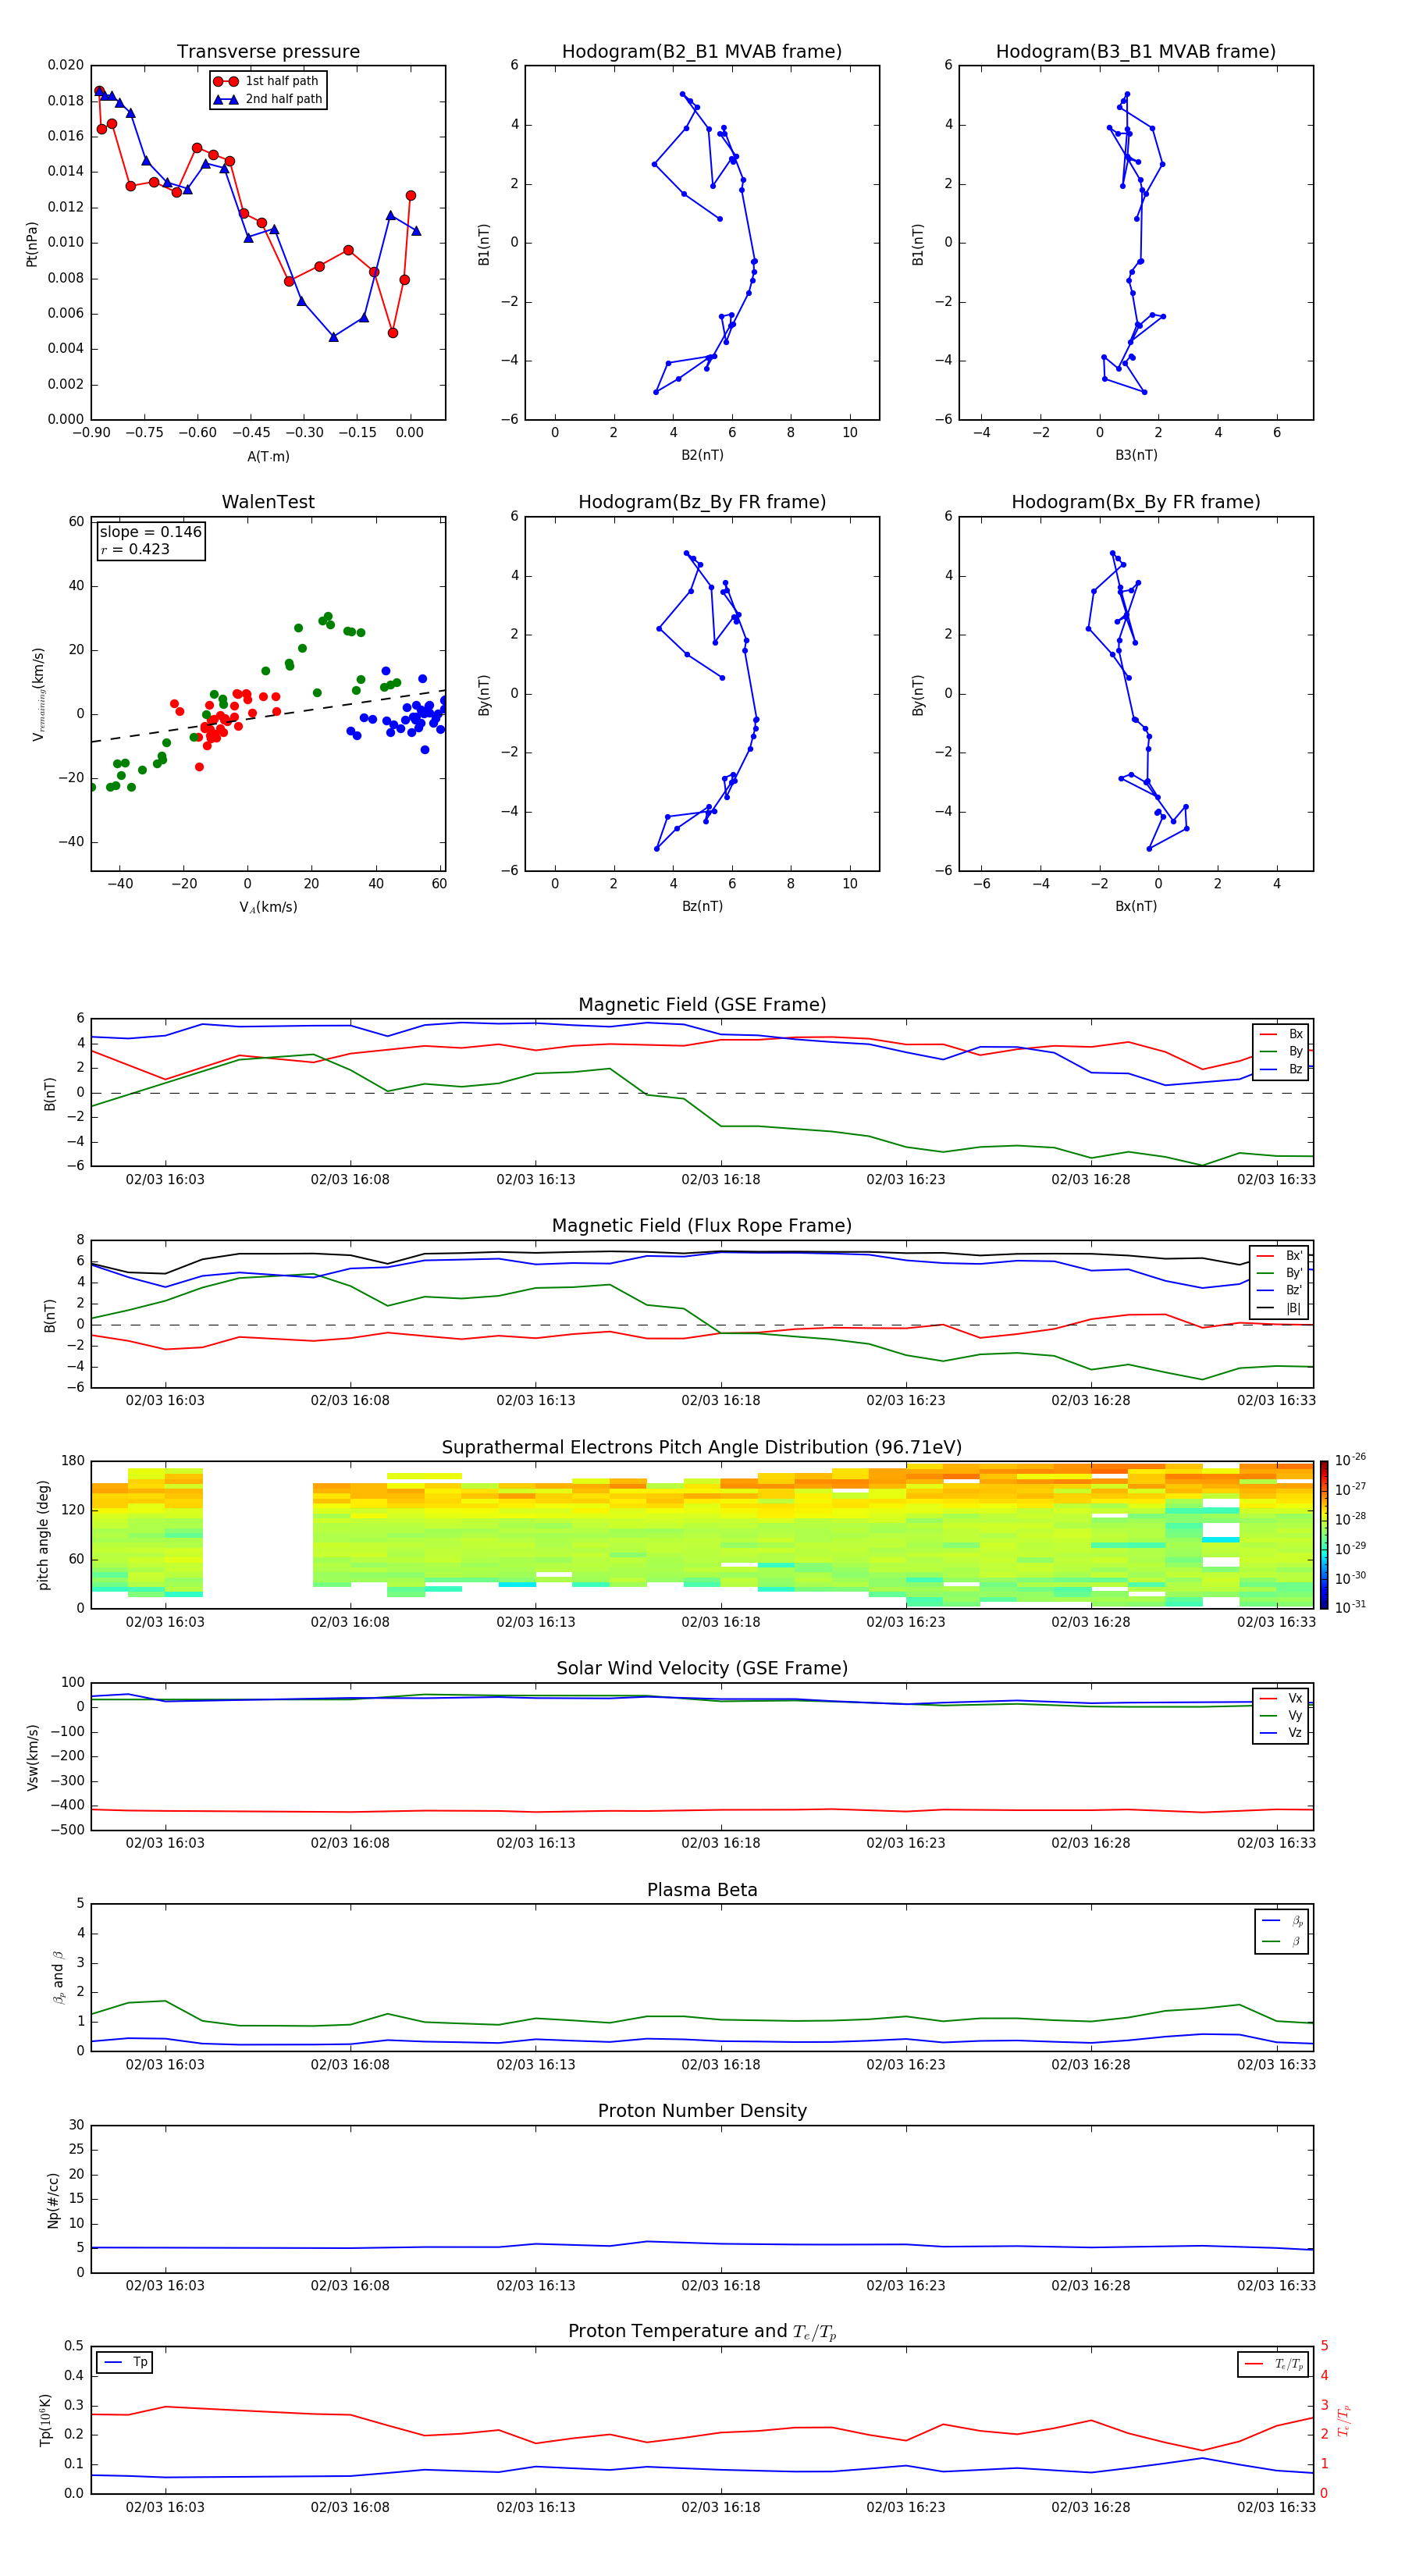Click '02/03 16:33' tick under Plasma Beta plot

coord(1276,2065)
